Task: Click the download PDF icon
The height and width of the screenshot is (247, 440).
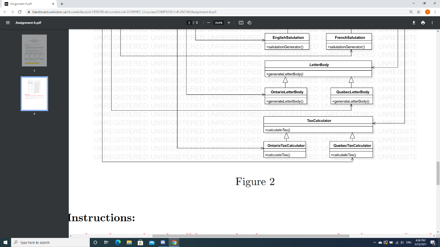Action: pyautogui.click(x=413, y=23)
